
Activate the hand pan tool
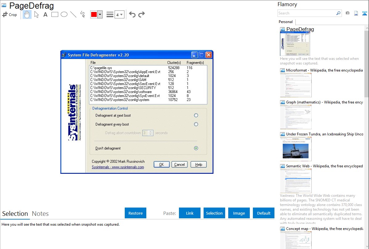point(27,14)
